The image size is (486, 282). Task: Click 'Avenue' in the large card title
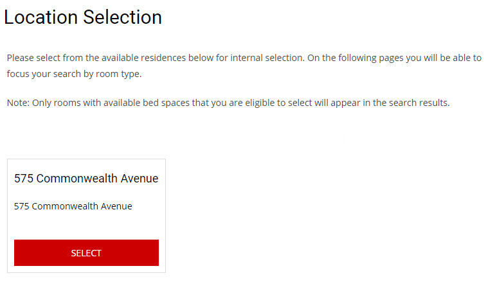(x=139, y=179)
